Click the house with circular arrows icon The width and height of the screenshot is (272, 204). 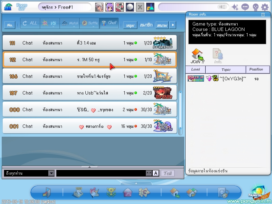[x=191, y=192]
